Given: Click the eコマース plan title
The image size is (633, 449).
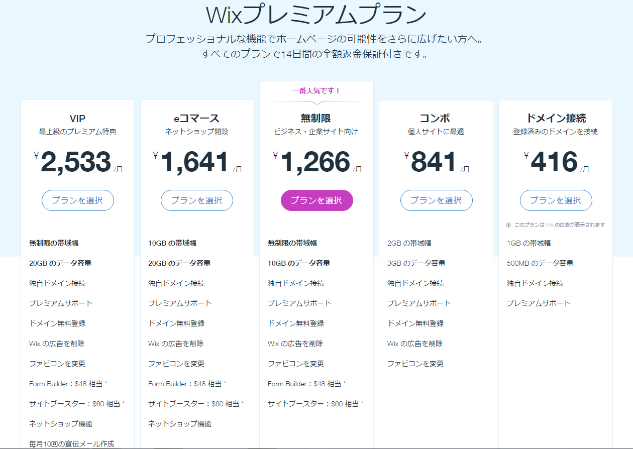Looking at the screenshot, I should coord(197,119).
